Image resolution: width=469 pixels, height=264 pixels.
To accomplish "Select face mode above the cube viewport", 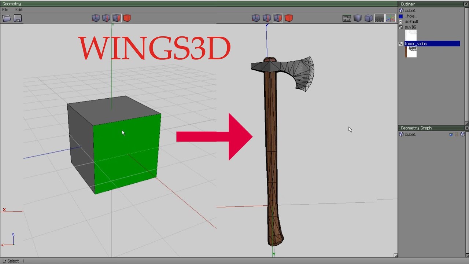I will point(117,18).
